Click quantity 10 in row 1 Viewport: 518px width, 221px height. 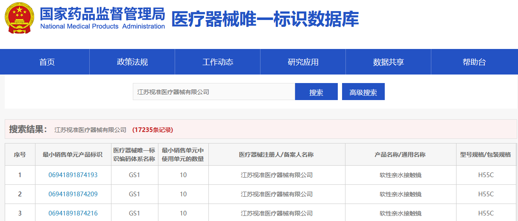pos(183,175)
